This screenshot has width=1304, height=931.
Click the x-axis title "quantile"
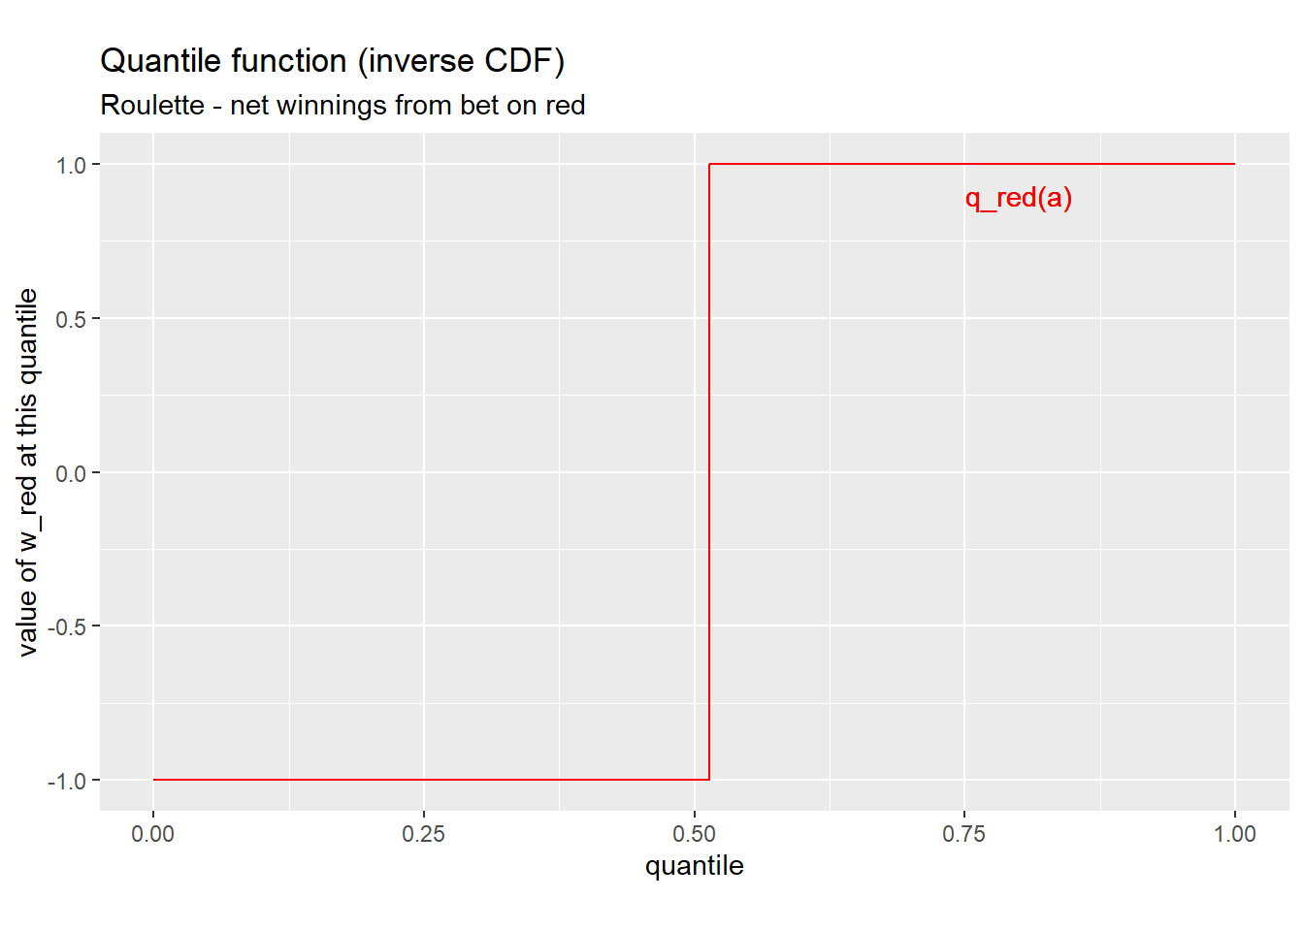click(x=694, y=865)
